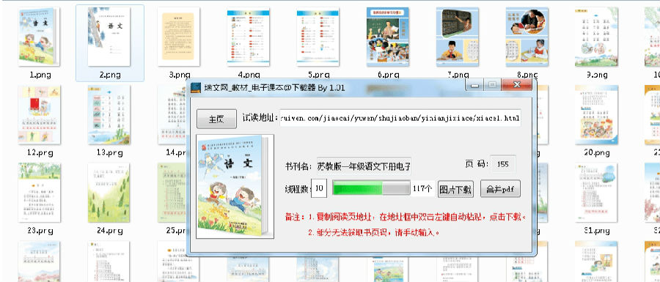Click the file name 13.png

pyautogui.click(x=109, y=153)
